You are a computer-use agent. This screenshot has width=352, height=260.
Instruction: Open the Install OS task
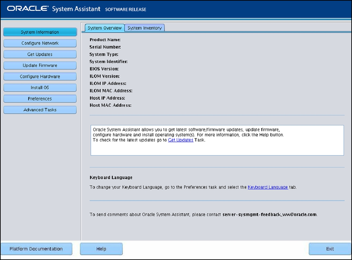(x=40, y=88)
